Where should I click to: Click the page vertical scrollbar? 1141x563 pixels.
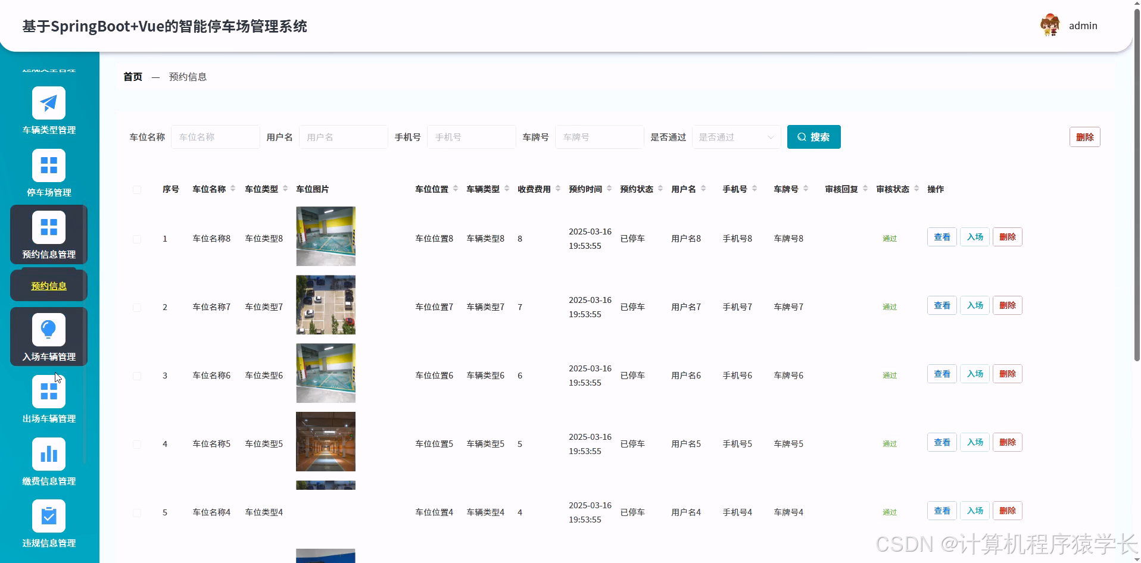1137,184
